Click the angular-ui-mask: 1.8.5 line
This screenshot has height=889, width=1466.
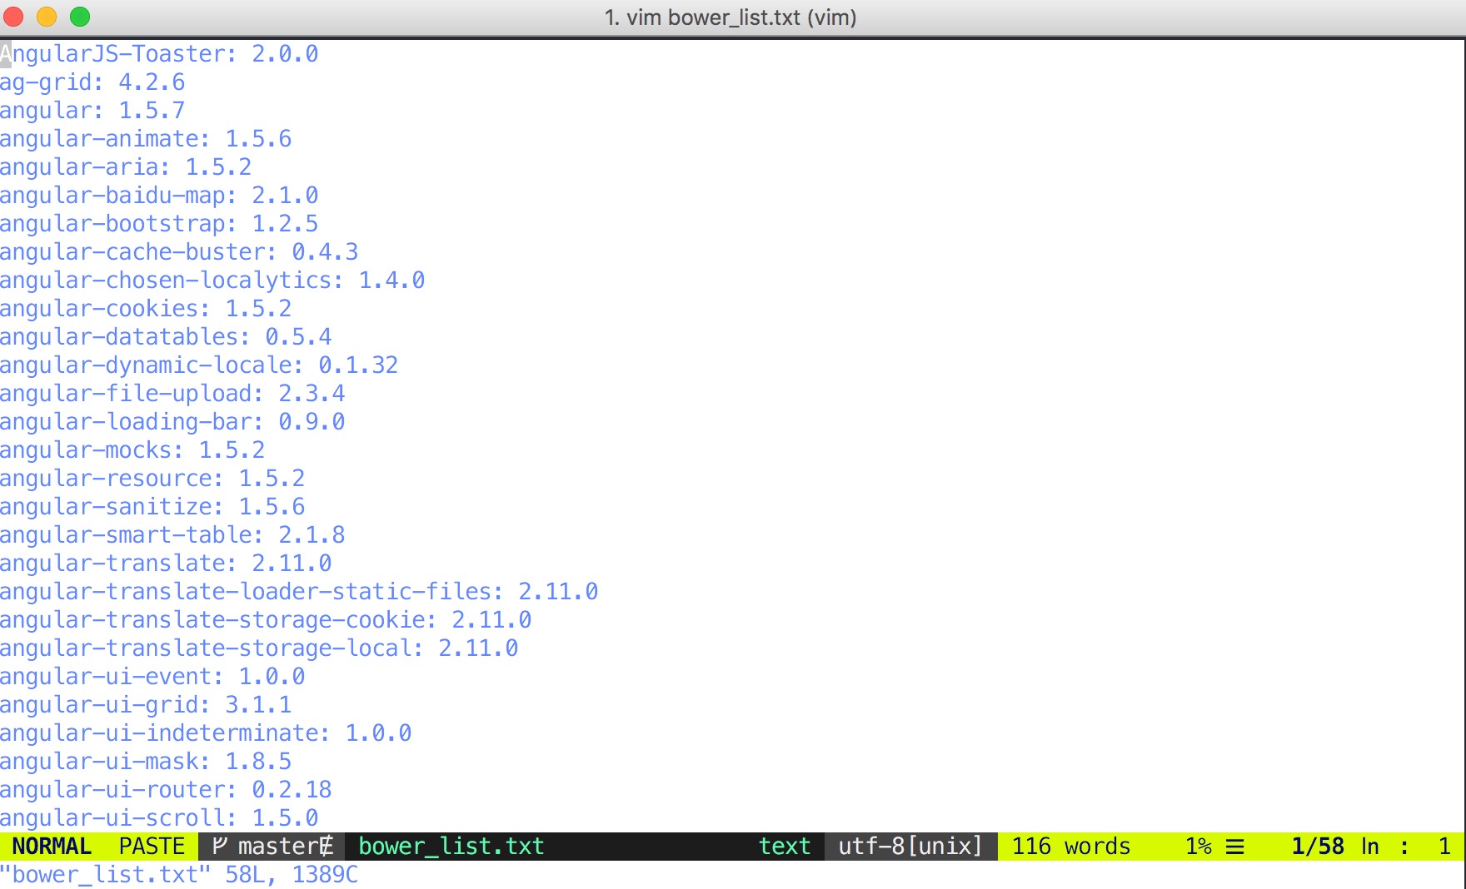pos(146,761)
